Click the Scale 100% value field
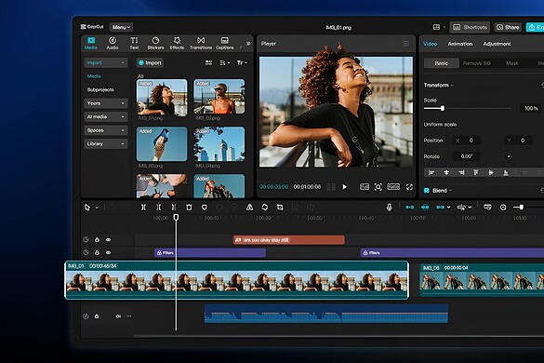The height and width of the screenshot is (363, 544). click(x=531, y=108)
